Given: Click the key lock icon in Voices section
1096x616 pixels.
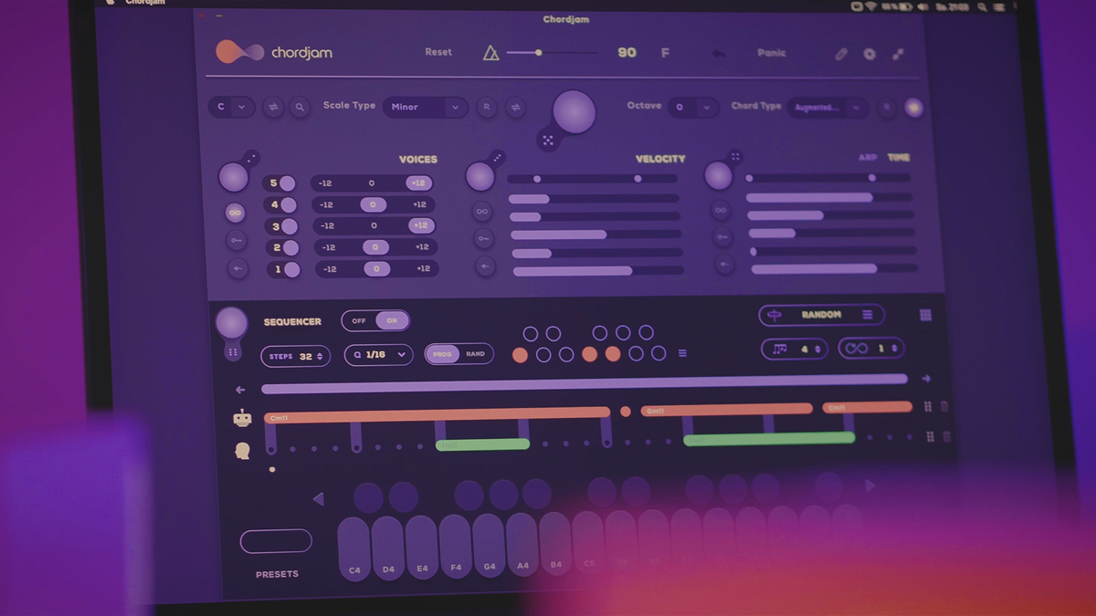Looking at the screenshot, I should pyautogui.click(x=237, y=241).
